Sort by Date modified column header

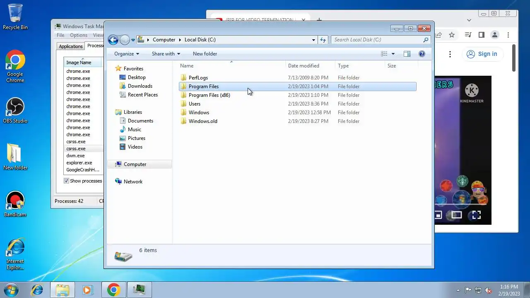[x=310, y=66]
